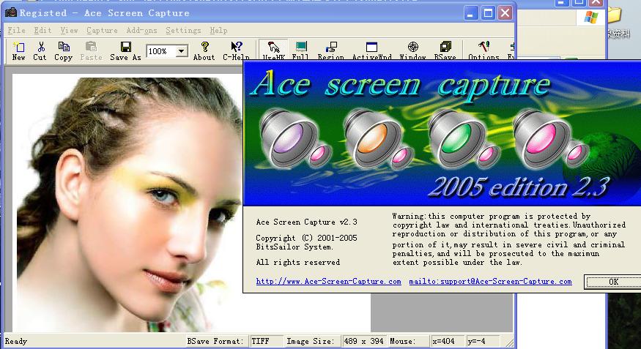The width and height of the screenshot is (641, 349).
Task: Click the y=-4 mouse coordinate
Action: tap(483, 341)
